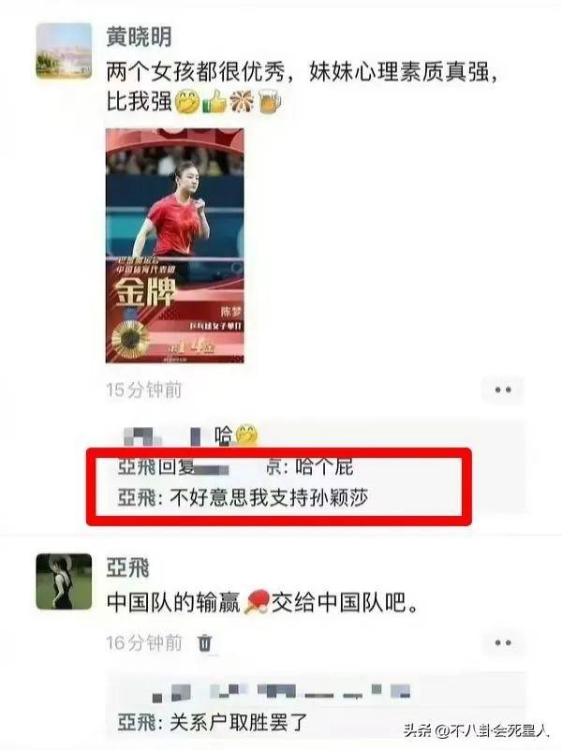This screenshot has width=562, height=750.
Task: Delete post using the trash can icon
Action: coord(205,642)
